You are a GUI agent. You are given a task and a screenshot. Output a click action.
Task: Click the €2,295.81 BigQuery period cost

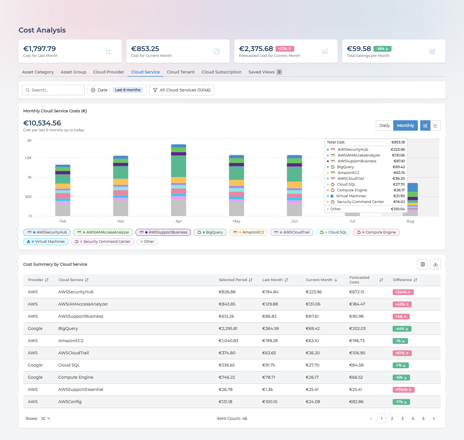[228, 328]
